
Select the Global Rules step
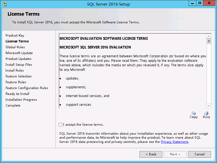pos(15,47)
